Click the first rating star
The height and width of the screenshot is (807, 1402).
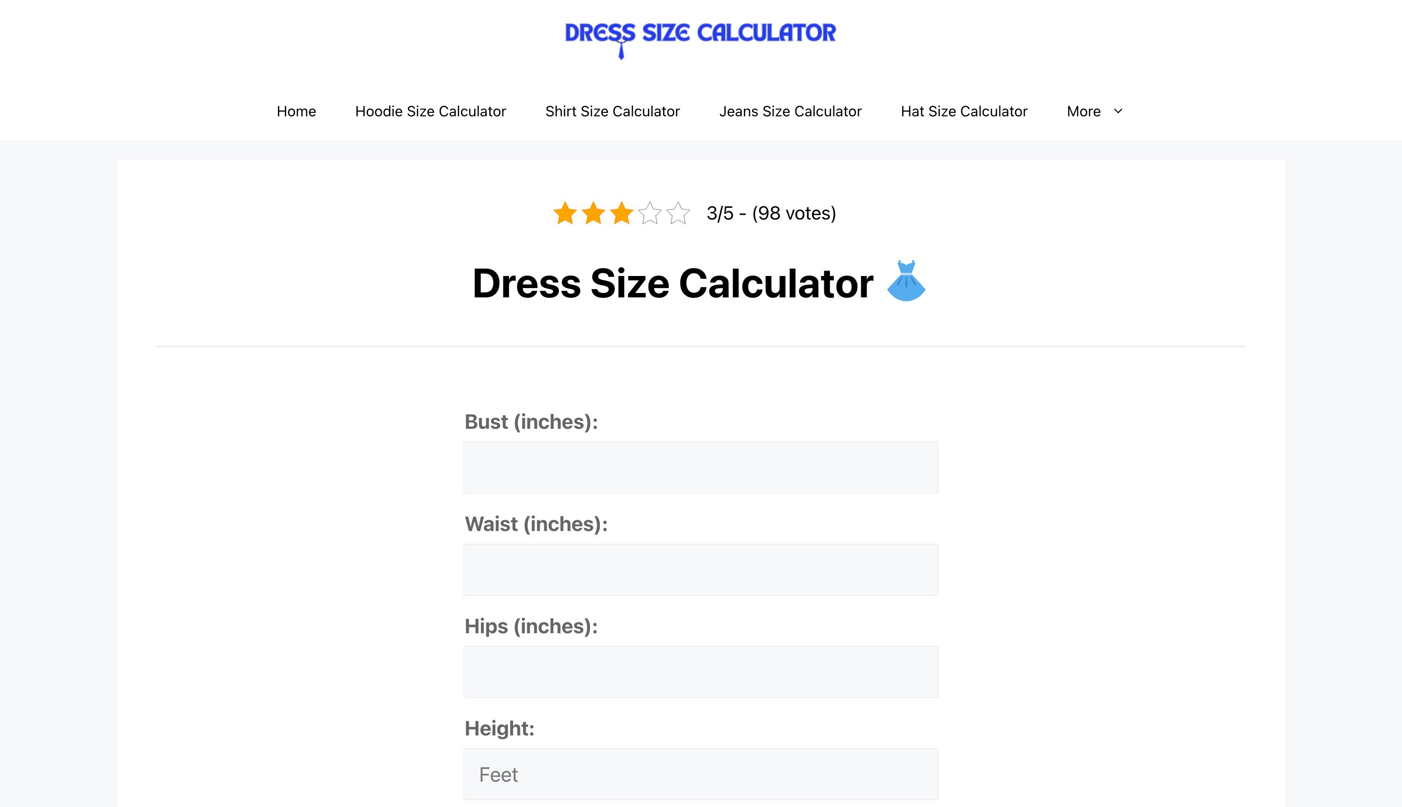point(565,213)
